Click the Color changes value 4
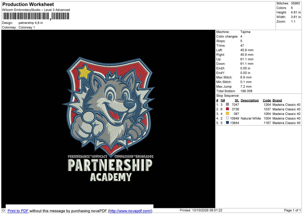The width and height of the screenshot is (303, 214). [x=241, y=36]
